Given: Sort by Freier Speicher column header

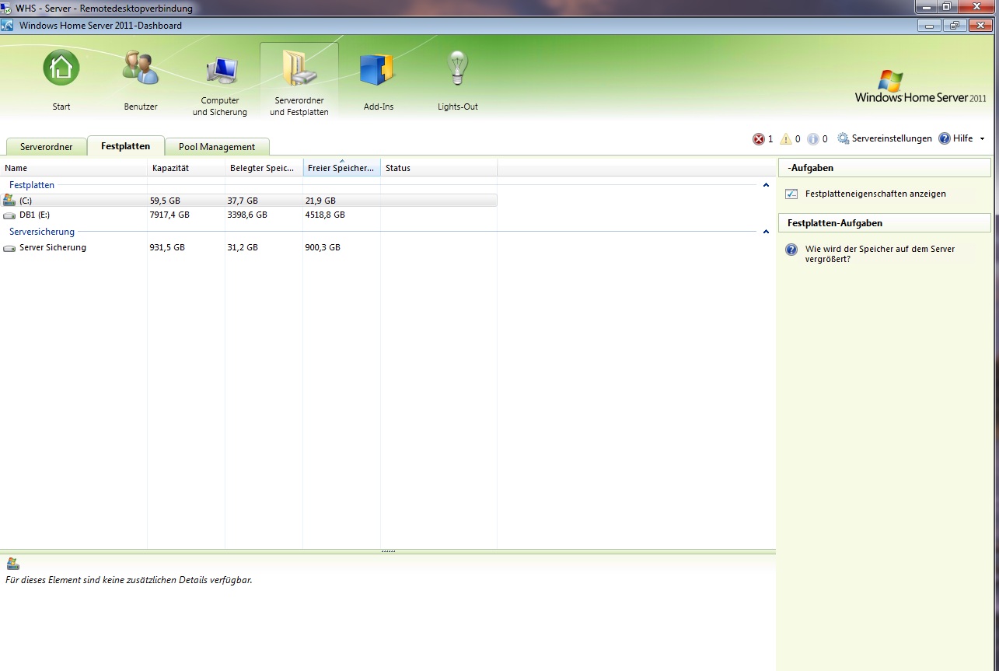Looking at the screenshot, I should click(342, 168).
